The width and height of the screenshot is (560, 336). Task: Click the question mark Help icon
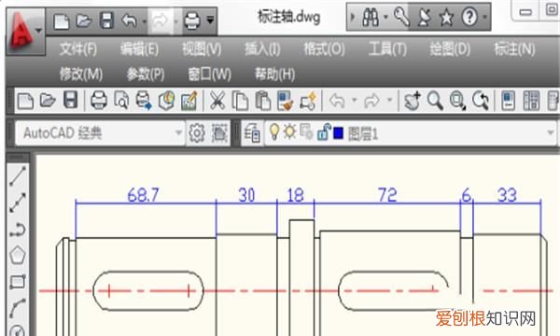tap(469, 17)
